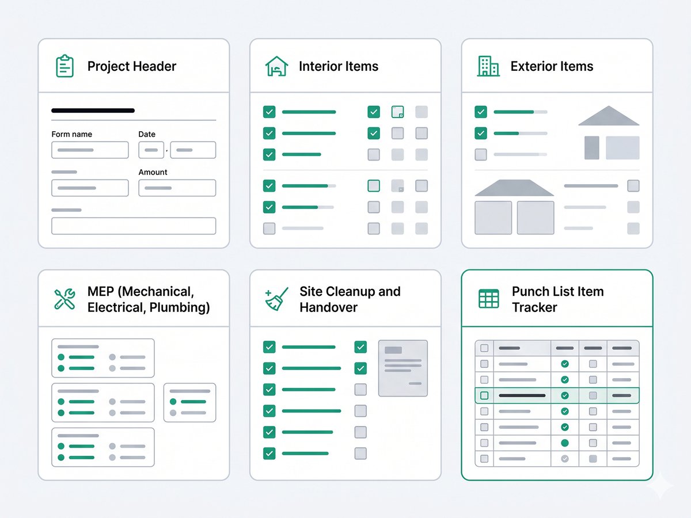Focus the input field left of Amount field
This screenshot has width=691, height=518.
90,188
